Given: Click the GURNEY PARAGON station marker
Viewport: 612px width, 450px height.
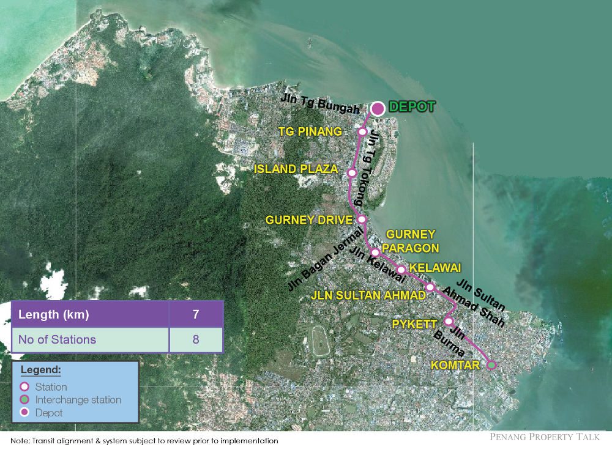Looking at the screenshot, I should tap(375, 253).
